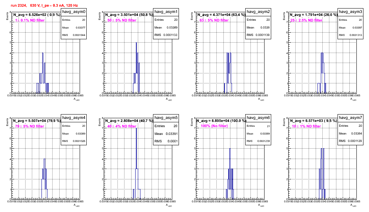Click the 'N_avg = 2.808e+04' label
This screenshot has height=212, width=369.
pyautogui.click(x=129, y=120)
